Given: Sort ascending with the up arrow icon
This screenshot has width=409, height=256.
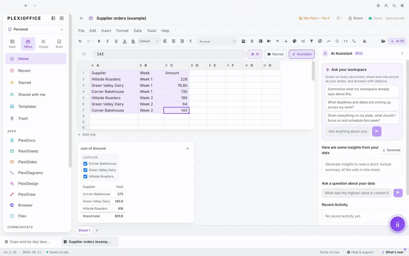Looking at the screenshot, I should click(x=277, y=41).
